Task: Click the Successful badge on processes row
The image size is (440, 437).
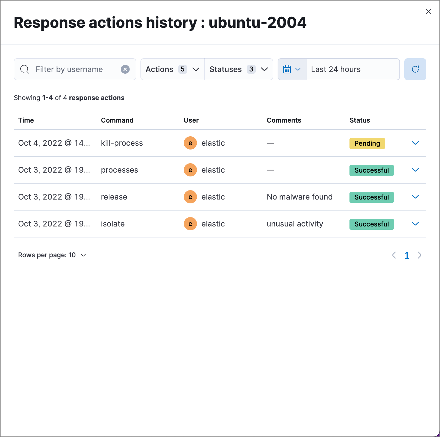Action: (371, 170)
